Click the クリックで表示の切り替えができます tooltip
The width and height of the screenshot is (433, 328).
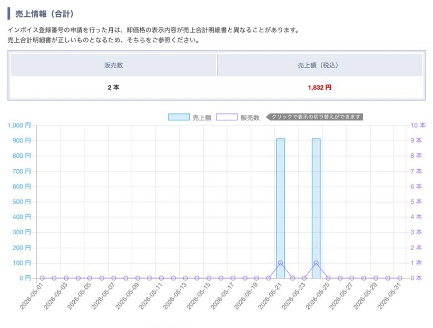click(x=314, y=117)
